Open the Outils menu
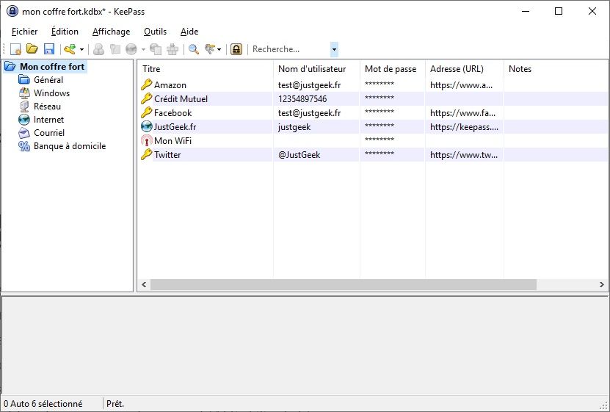The height and width of the screenshot is (412, 610). [x=155, y=32]
